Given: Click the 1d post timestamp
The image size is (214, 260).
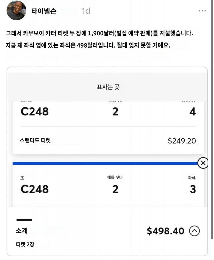Looking at the screenshot, I should pos(86,11).
